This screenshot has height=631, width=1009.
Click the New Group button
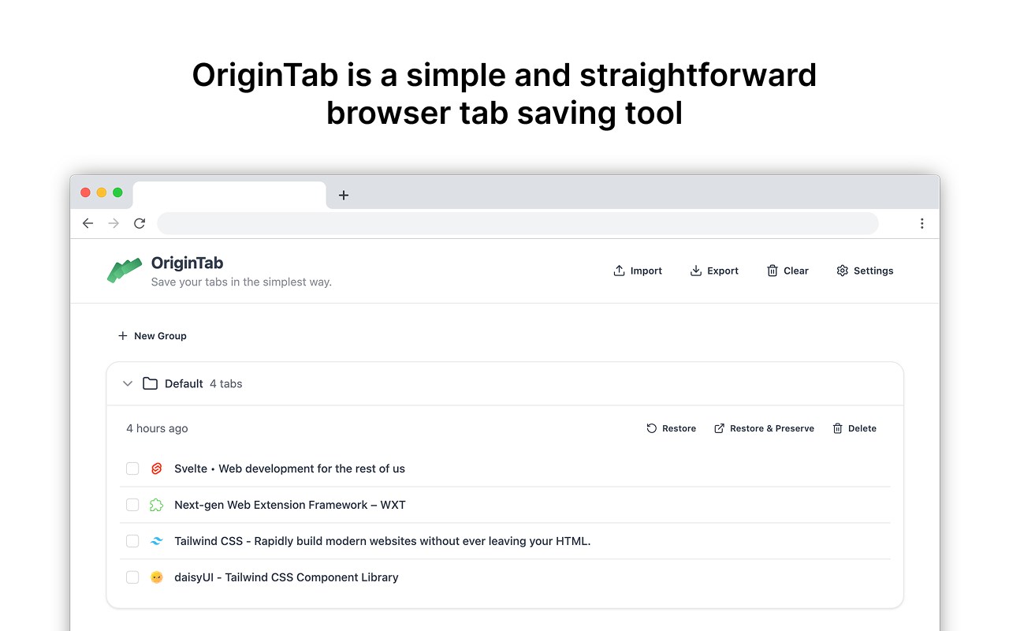point(152,336)
